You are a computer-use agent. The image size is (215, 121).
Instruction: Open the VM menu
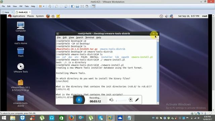point(21,6)
